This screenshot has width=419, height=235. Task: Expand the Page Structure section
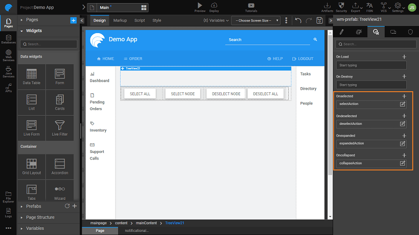pos(40,217)
